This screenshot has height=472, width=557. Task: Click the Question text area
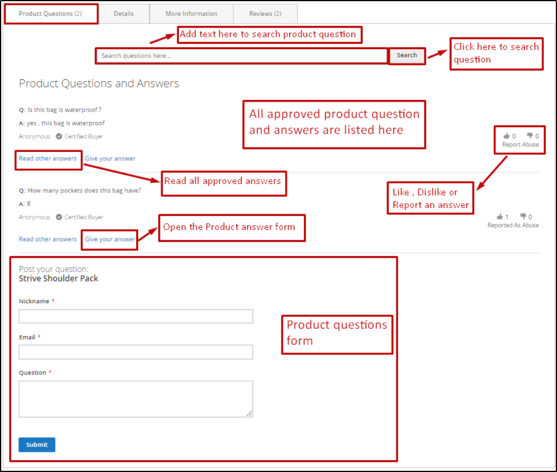(136, 398)
